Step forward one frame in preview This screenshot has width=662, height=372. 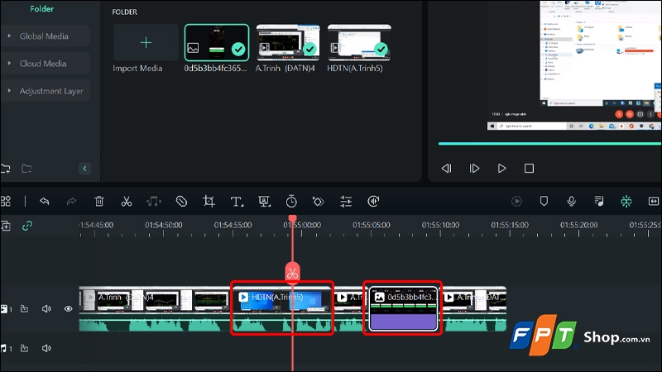pos(474,169)
